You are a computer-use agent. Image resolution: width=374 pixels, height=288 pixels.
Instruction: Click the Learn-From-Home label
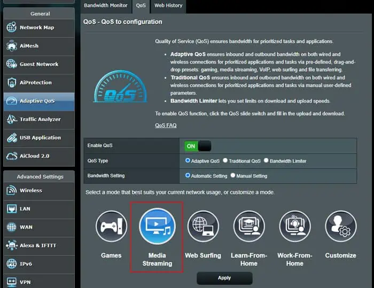pyautogui.click(x=249, y=259)
